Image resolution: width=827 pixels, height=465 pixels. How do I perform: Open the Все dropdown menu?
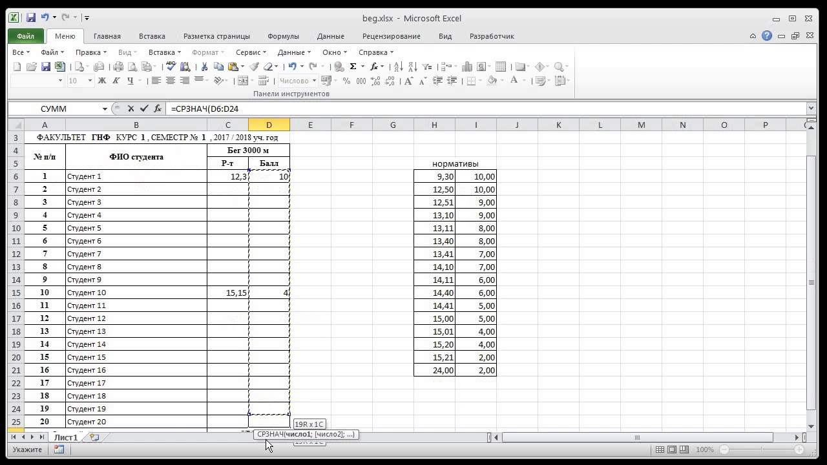point(21,52)
